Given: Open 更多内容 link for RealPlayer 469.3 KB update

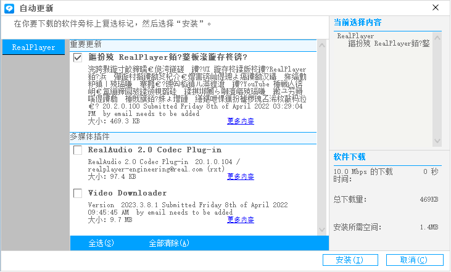Looking at the screenshot, I should coord(241,121).
